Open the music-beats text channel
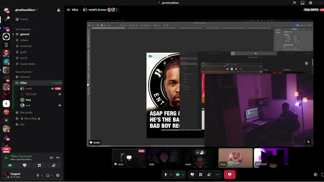The width and height of the screenshot is (324, 182). pos(38,64)
